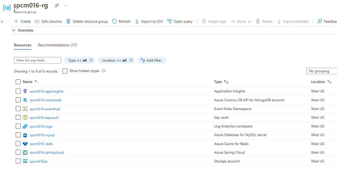Click Showing 1 to 9 of 9 records text
The image size is (337, 172).
click(x=36, y=71)
